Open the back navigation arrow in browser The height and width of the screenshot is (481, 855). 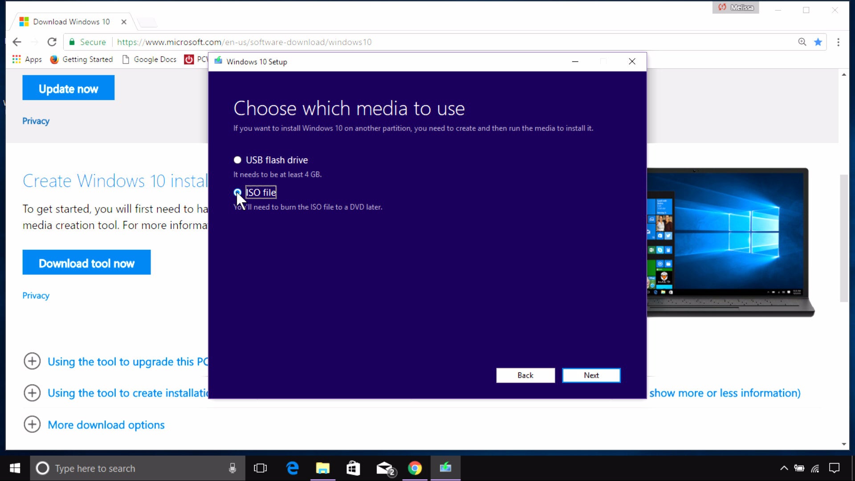[x=16, y=42]
